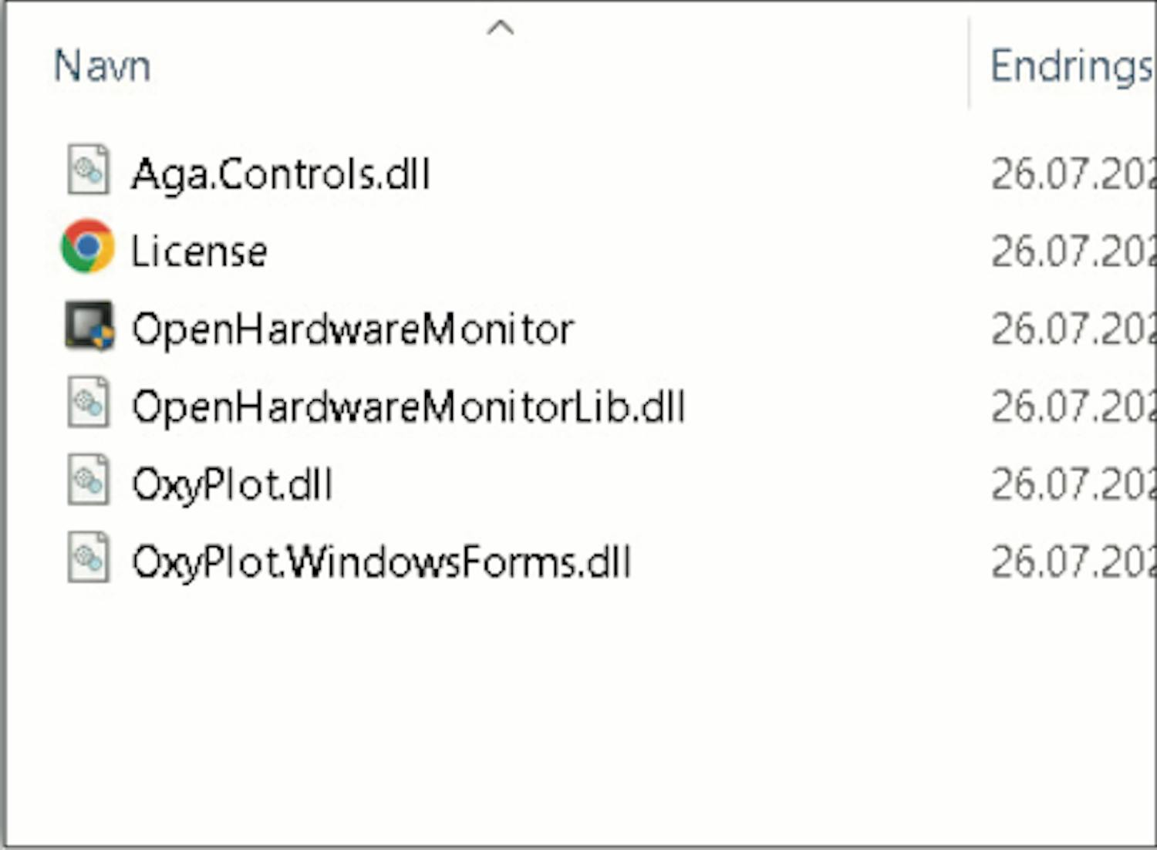Click the OpenHardwareMonitor application icon
This screenshot has width=1157, height=850.
pos(89,325)
